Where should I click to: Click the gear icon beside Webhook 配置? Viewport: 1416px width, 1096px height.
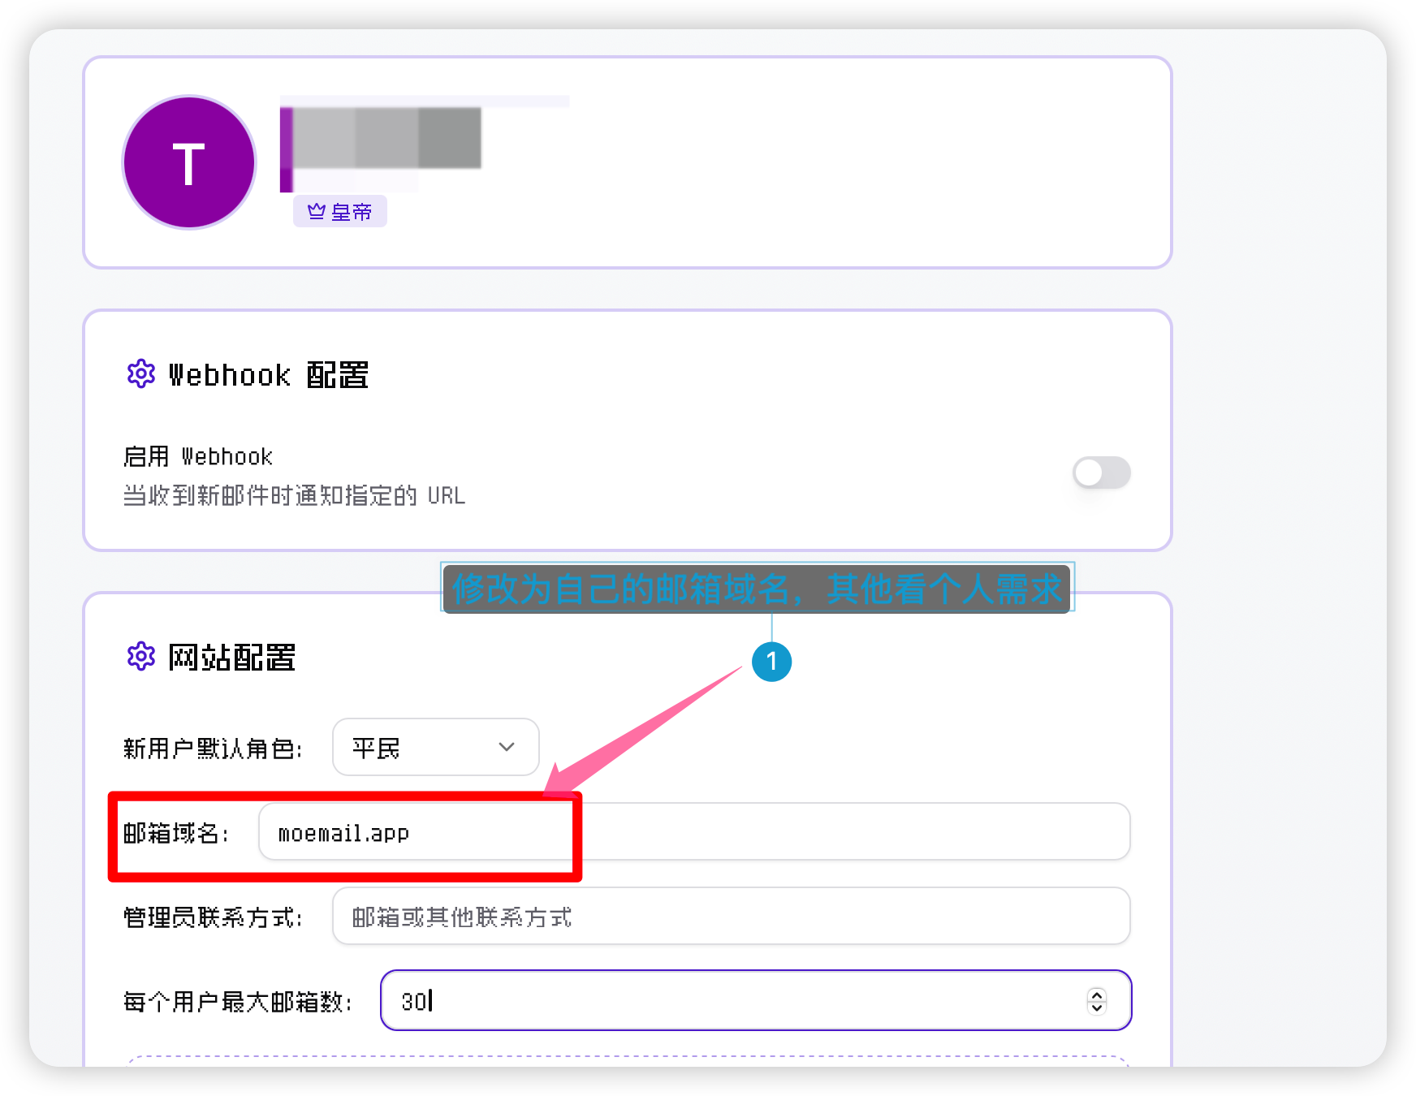(x=141, y=374)
